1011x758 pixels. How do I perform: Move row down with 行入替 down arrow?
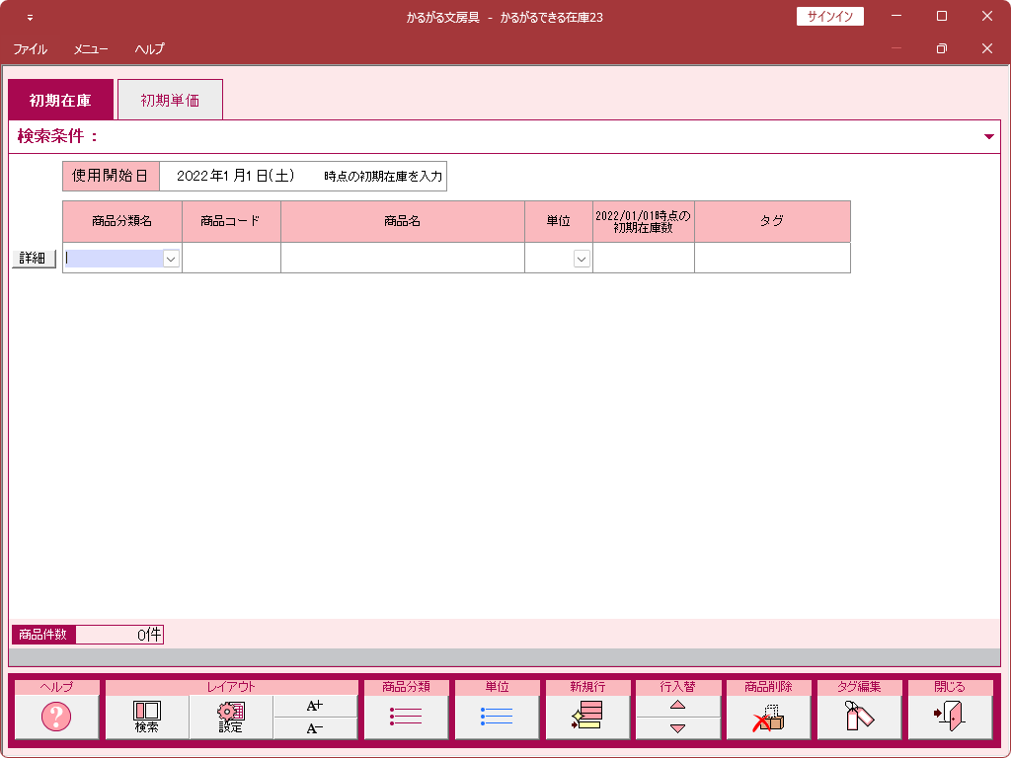click(677, 728)
